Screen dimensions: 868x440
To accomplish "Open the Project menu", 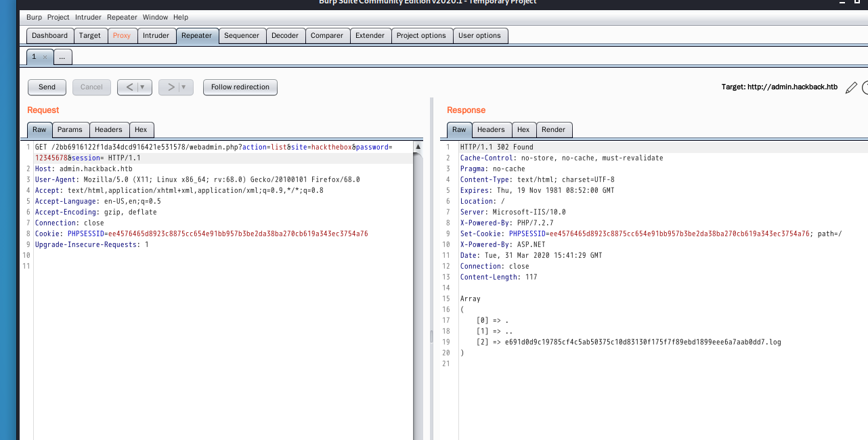I will [58, 17].
